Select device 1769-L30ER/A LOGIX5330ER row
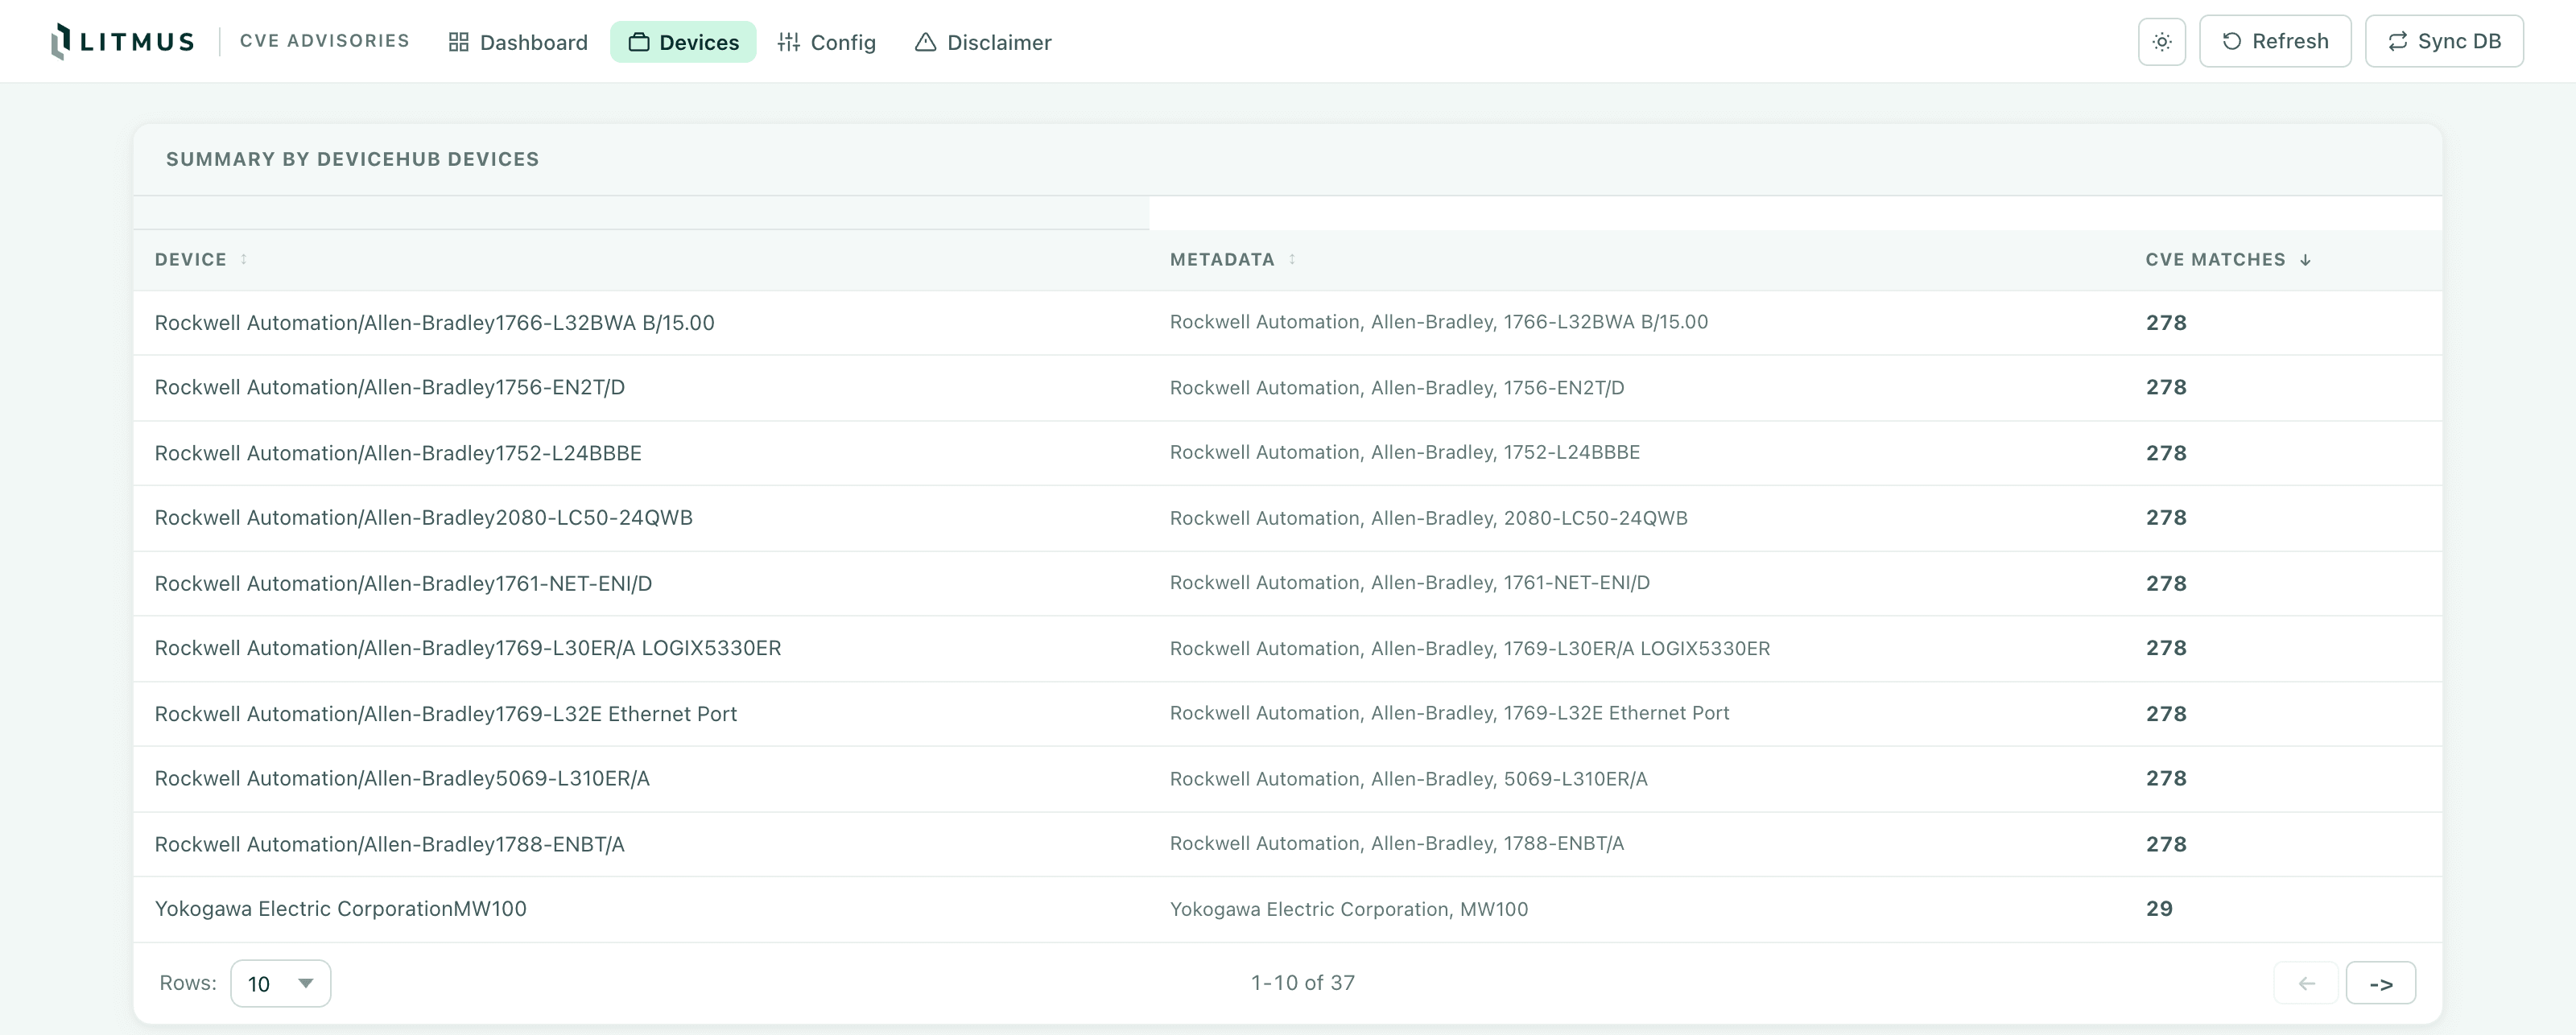 point(1288,648)
